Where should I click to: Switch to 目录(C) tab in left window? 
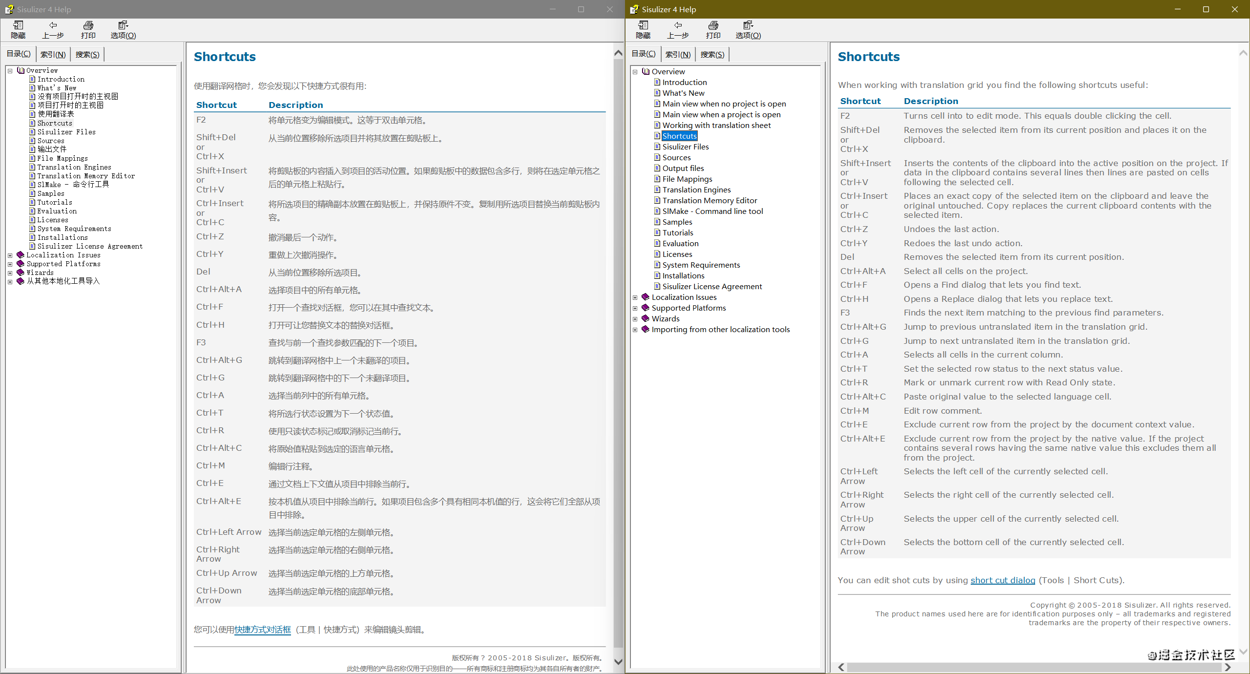coord(19,54)
